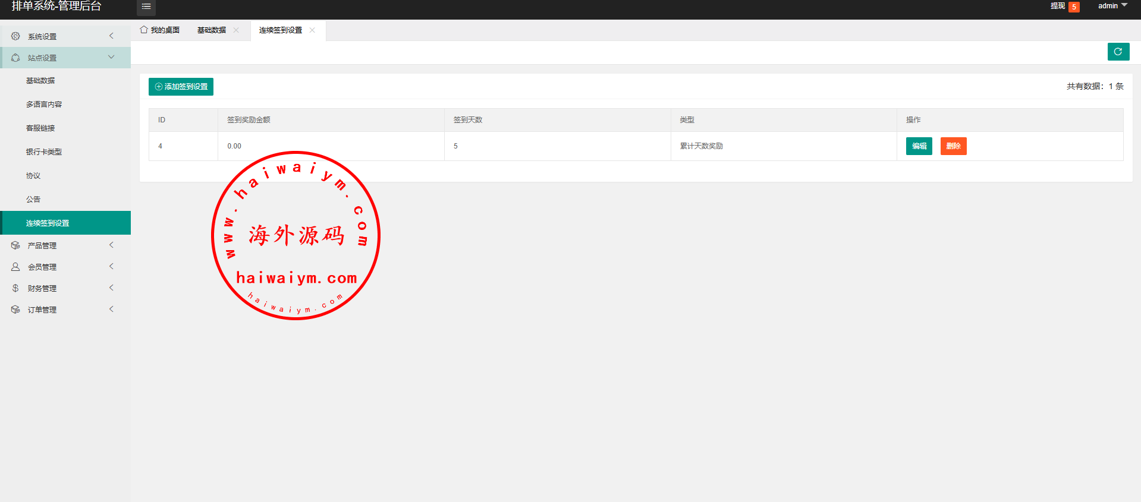
Task: Click the 添加签到设置 button
Action: [181, 87]
